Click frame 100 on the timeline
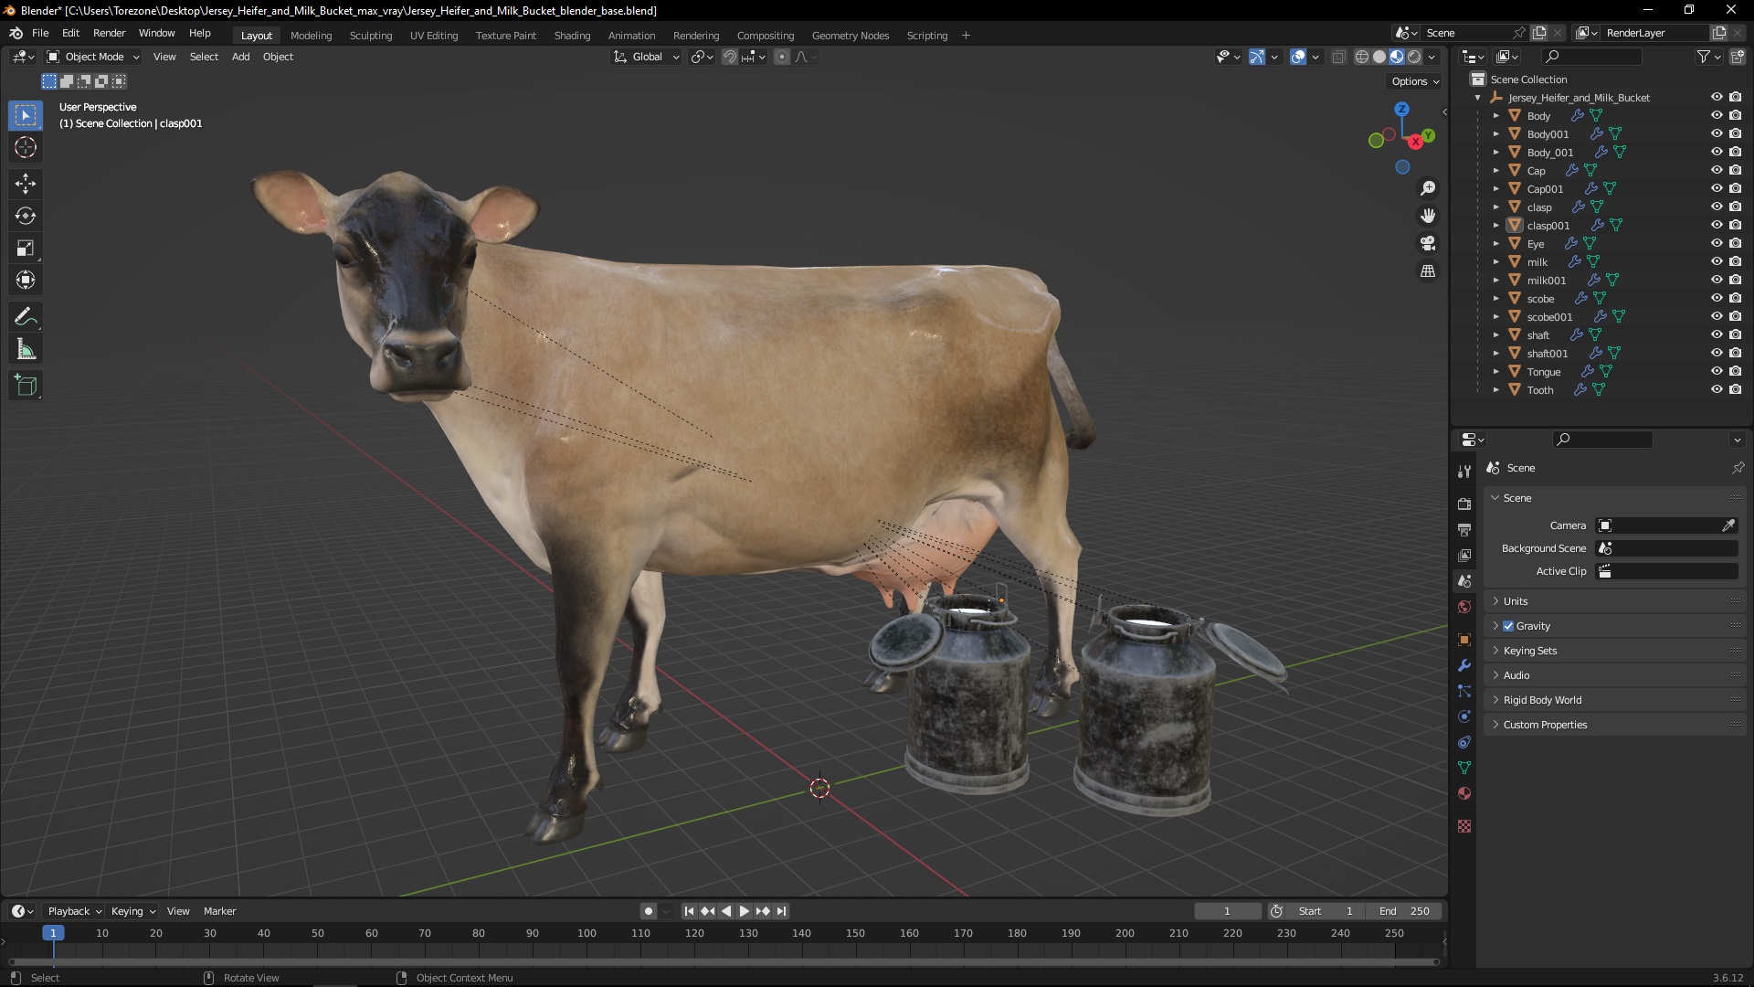The image size is (1754, 987). coord(586,934)
